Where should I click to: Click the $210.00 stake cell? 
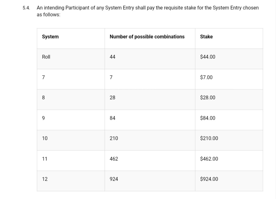pos(229,140)
